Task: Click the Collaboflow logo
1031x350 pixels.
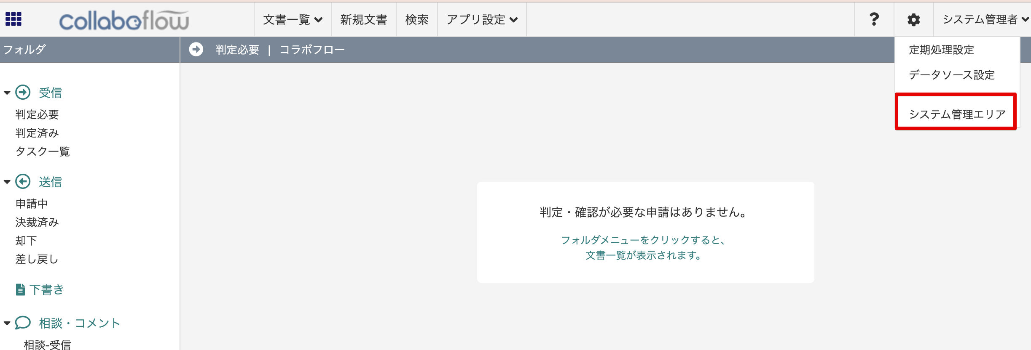Action: (124, 20)
